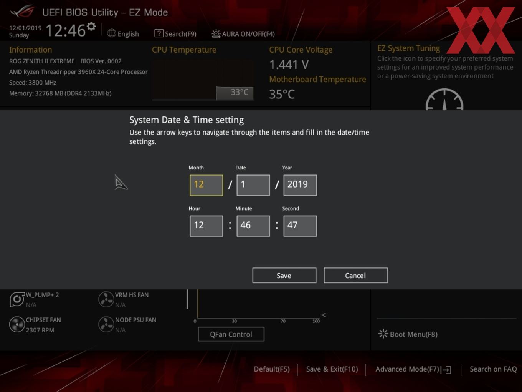522x392 pixels.
Task: Click AMD Ryzen Threadripper 3960X processor line
Action: pyautogui.click(x=78, y=72)
